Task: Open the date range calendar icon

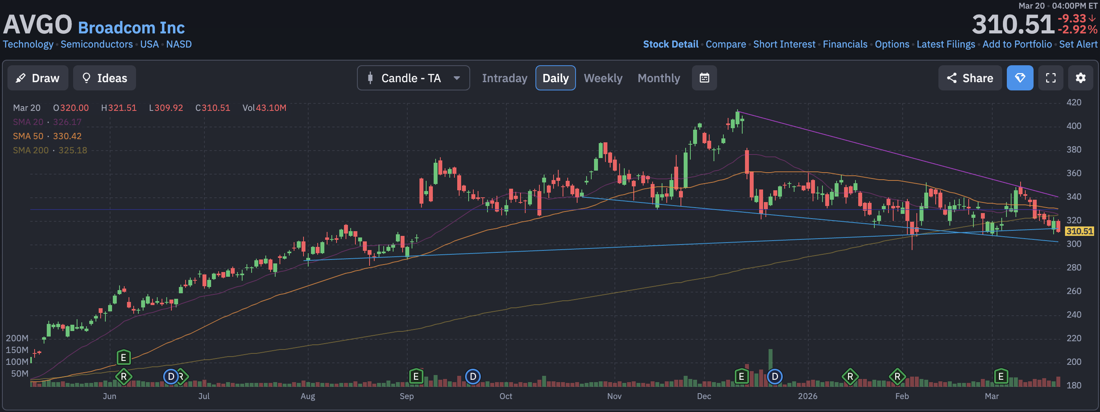Action: [x=704, y=78]
